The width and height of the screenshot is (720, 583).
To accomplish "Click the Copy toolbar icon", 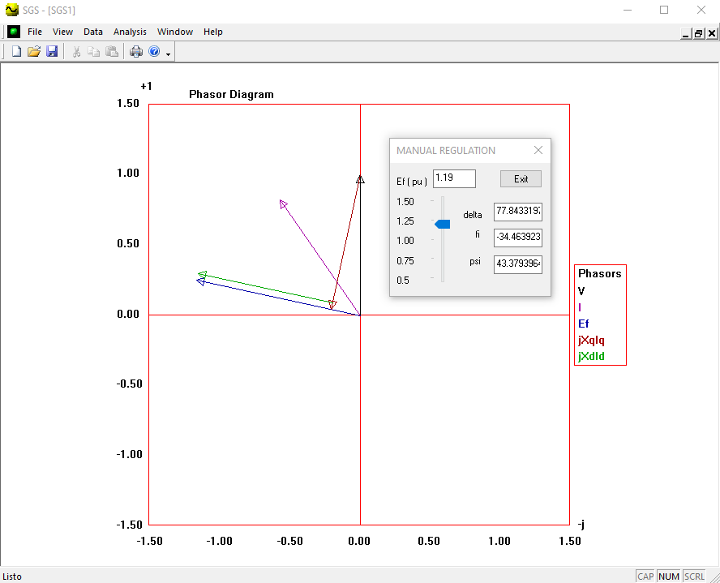I will [x=94, y=51].
